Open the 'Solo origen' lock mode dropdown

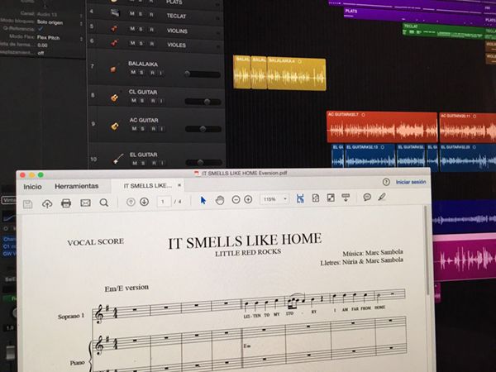60,22
